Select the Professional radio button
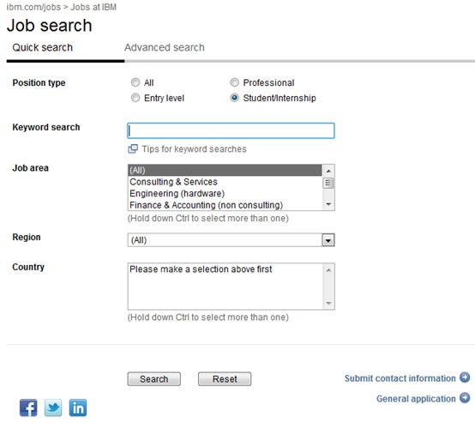475x423 pixels. 234,82
